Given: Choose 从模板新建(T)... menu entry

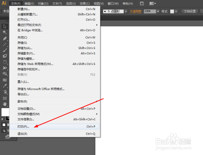Looking at the screenshot, I should (x=55, y=14).
